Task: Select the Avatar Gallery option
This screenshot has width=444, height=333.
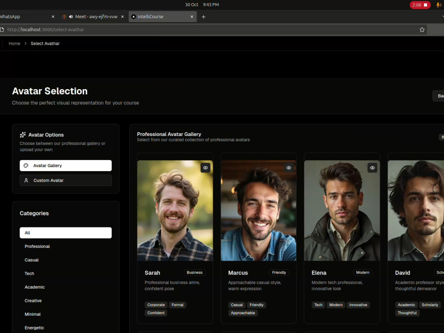Action: coord(66,166)
